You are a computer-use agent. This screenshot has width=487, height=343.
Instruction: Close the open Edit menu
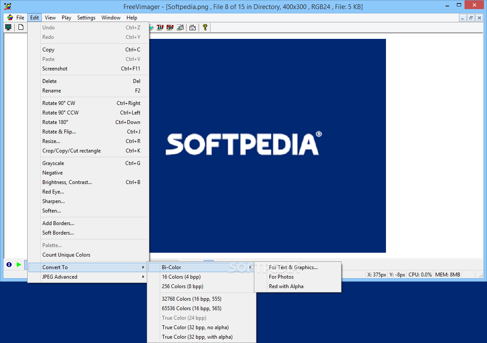coord(35,18)
